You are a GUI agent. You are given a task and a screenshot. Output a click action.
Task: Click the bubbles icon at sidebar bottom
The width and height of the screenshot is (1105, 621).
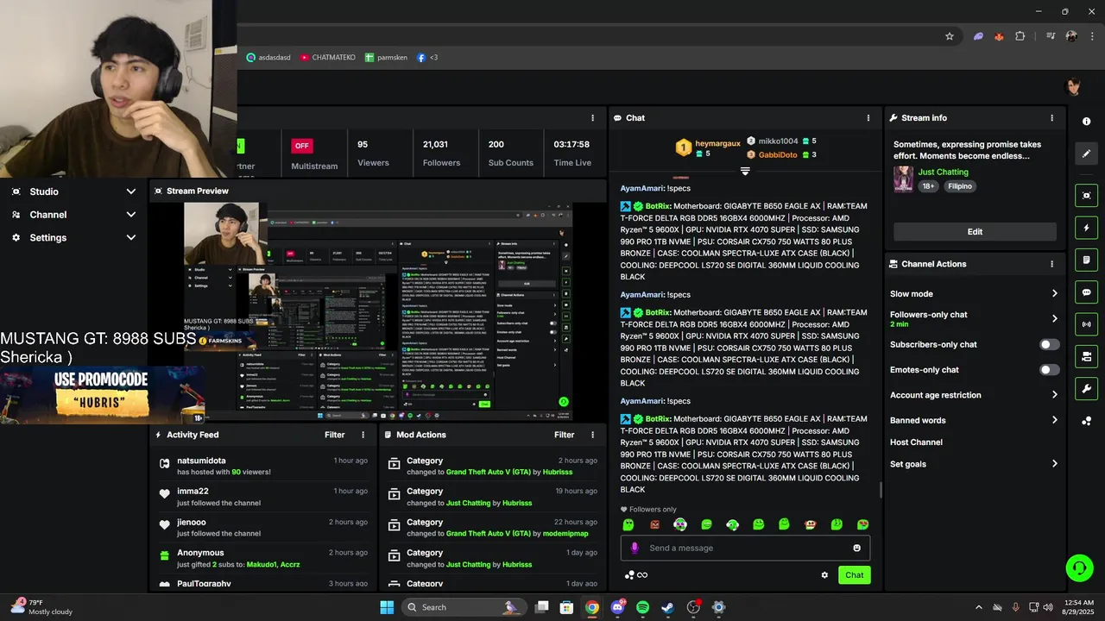(1087, 421)
